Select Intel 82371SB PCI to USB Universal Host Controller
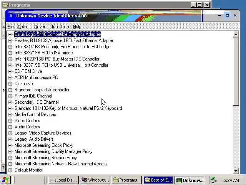This screenshot has height=185, width=246. pyautogui.click(x=61, y=65)
